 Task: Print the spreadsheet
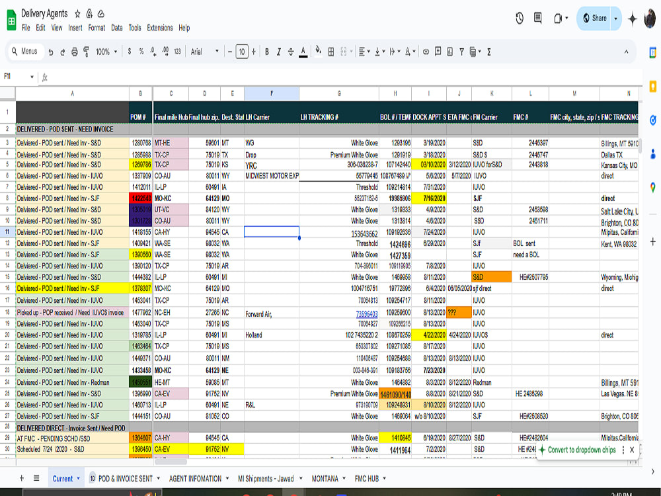tap(75, 52)
